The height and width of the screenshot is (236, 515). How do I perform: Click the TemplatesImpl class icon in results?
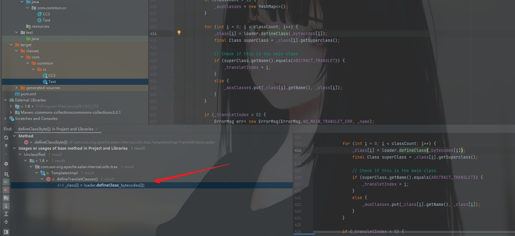pyautogui.click(x=43, y=173)
